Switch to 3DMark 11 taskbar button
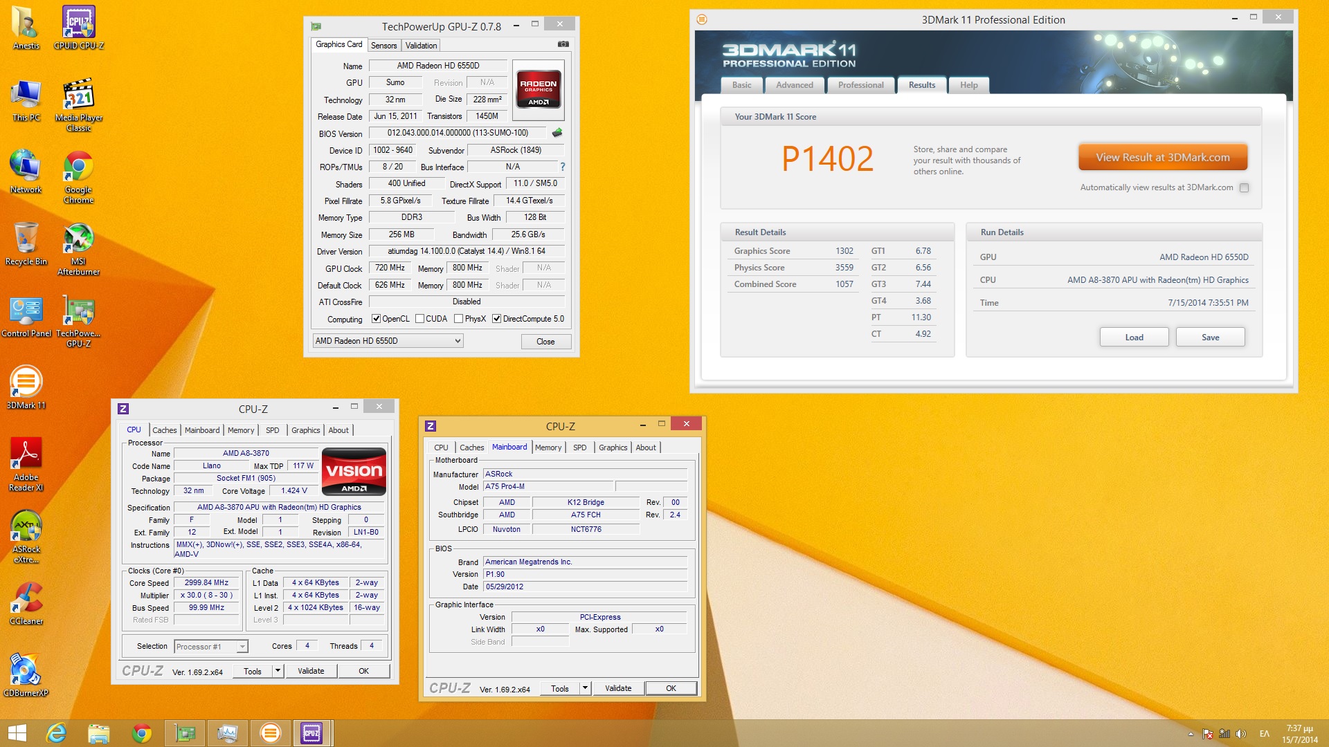Screen dimensions: 1329x747 [x=270, y=733]
